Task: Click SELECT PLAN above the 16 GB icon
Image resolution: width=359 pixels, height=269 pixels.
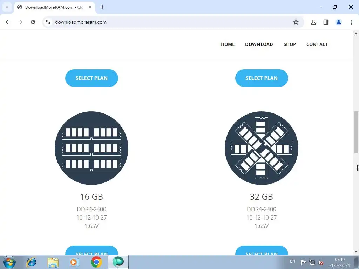Action: click(x=92, y=78)
